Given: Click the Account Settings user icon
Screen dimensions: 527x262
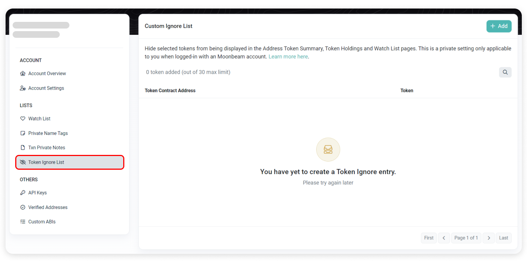Looking at the screenshot, I should coord(23,88).
